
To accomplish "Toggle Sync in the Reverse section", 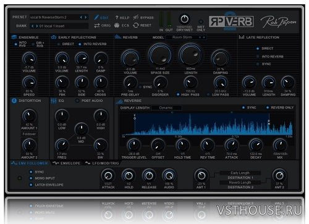I will pyautogui.click(x=243, y=107).
